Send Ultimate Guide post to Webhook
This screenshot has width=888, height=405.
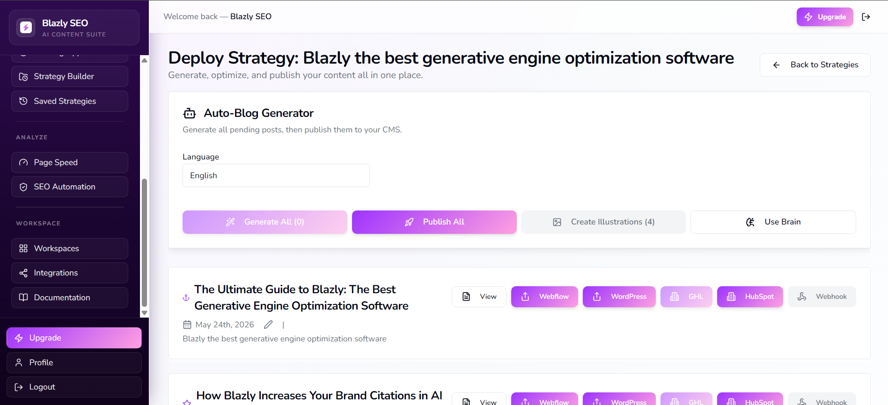[x=822, y=297]
